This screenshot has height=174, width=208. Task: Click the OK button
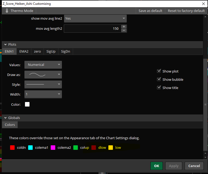[x=156, y=166]
